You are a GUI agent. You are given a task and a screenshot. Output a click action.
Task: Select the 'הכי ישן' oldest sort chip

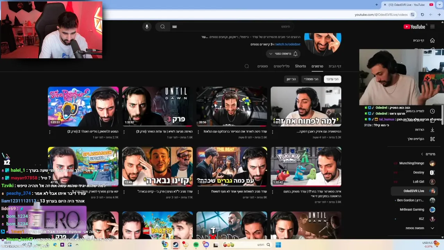click(291, 79)
